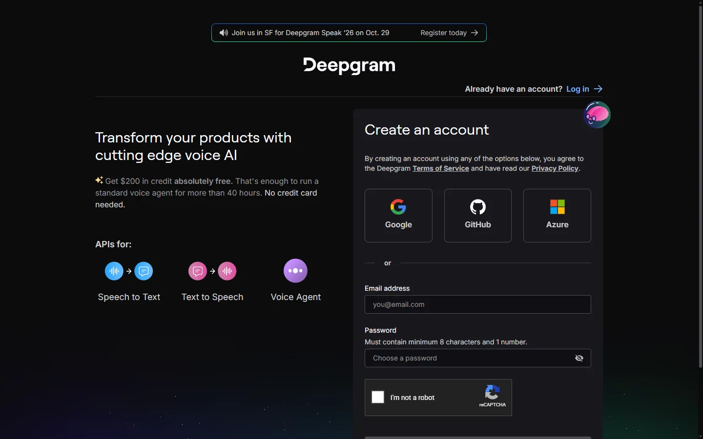Open the Privacy Policy link
The width and height of the screenshot is (703, 439).
pos(555,168)
